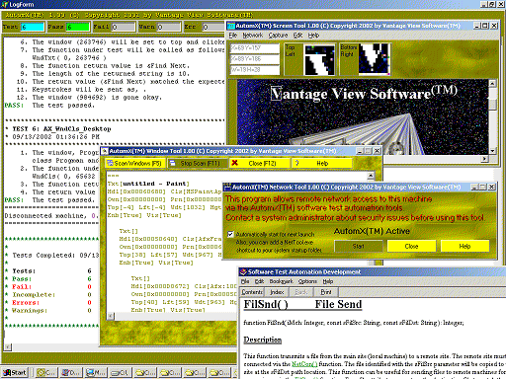The height and width of the screenshot is (379, 506).
Task: Click the green Pass count field
Action: [x=78, y=27]
